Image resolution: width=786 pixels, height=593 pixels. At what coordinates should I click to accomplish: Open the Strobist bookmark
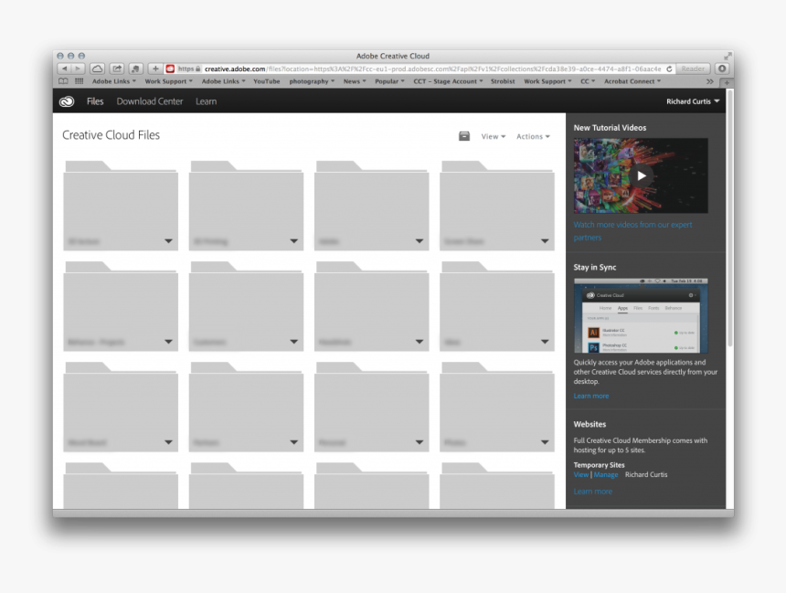[503, 81]
